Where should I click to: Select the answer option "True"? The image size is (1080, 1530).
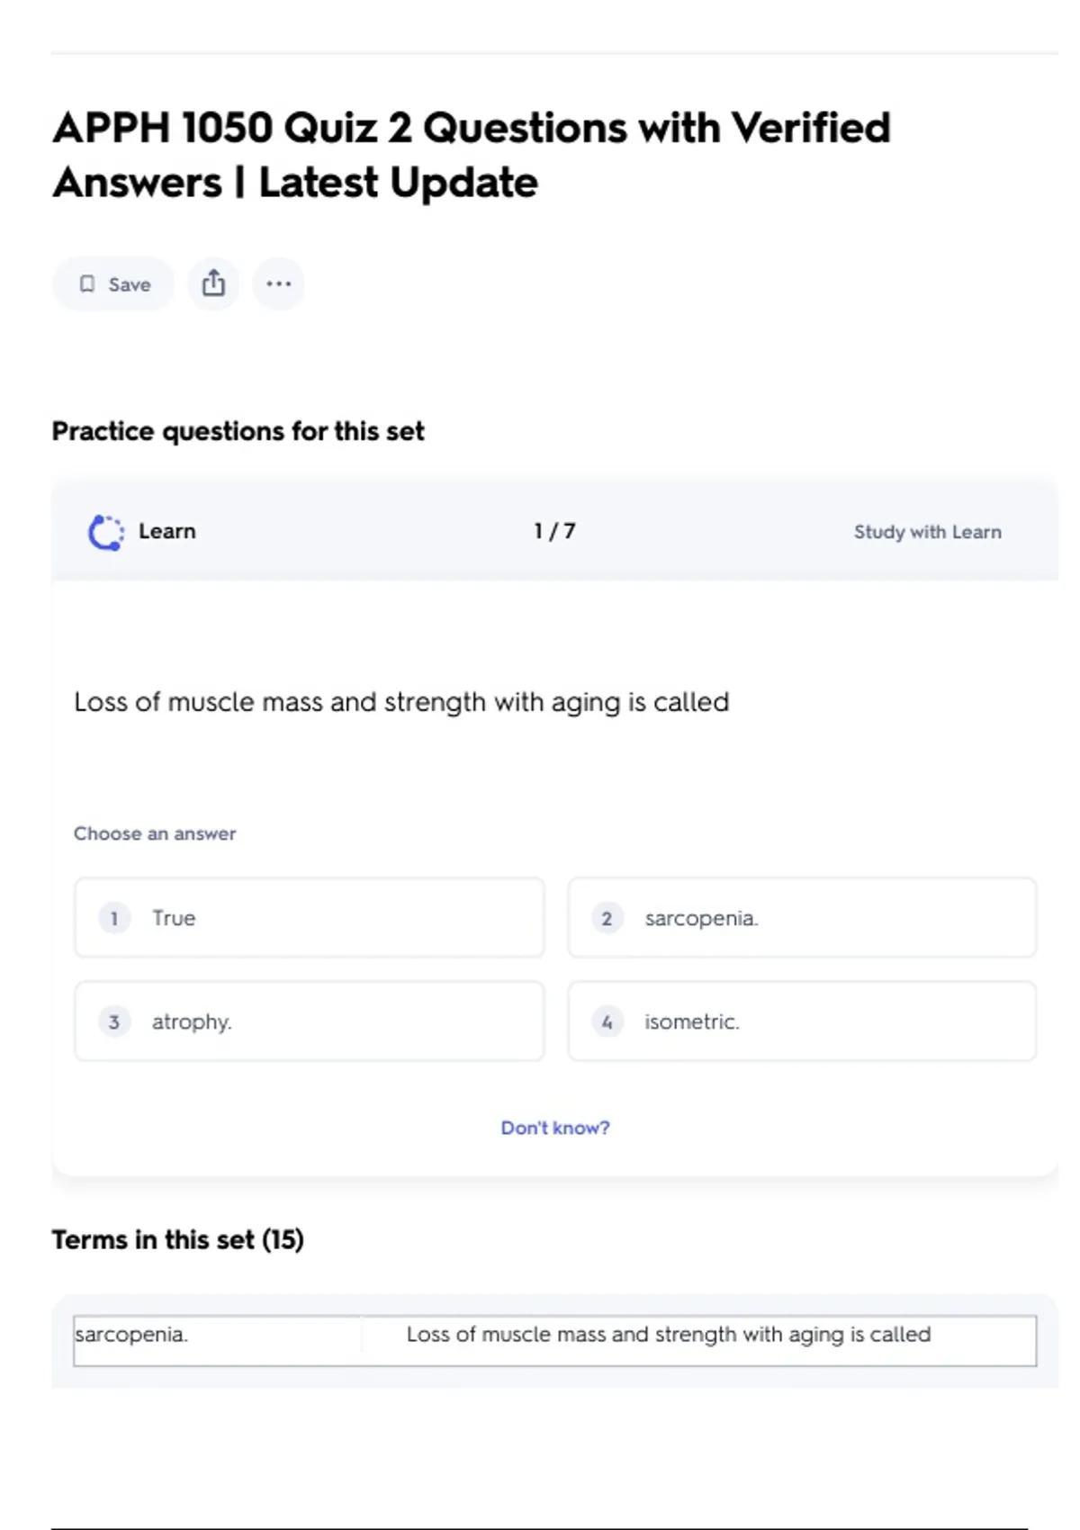[309, 918]
